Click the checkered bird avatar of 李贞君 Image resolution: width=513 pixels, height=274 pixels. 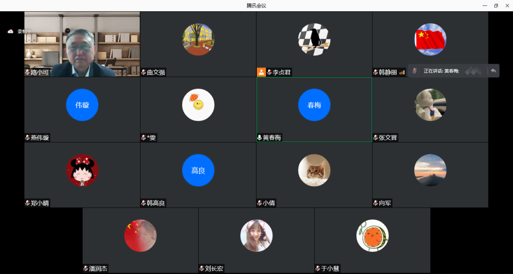tap(314, 40)
